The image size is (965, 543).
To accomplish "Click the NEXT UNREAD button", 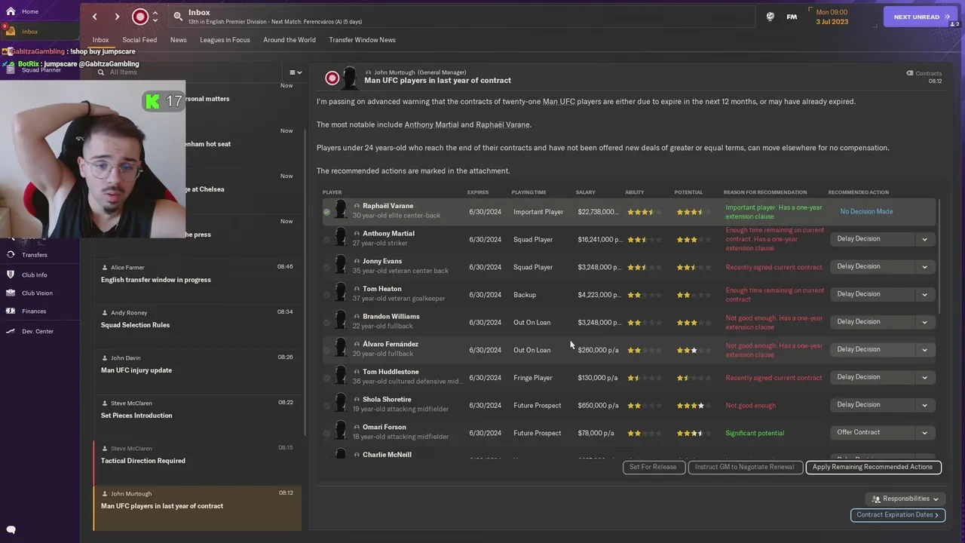I will [921, 17].
